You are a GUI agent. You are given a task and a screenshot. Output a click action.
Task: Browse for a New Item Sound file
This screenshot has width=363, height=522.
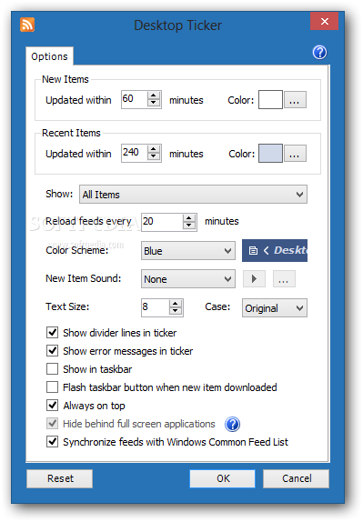tap(284, 279)
